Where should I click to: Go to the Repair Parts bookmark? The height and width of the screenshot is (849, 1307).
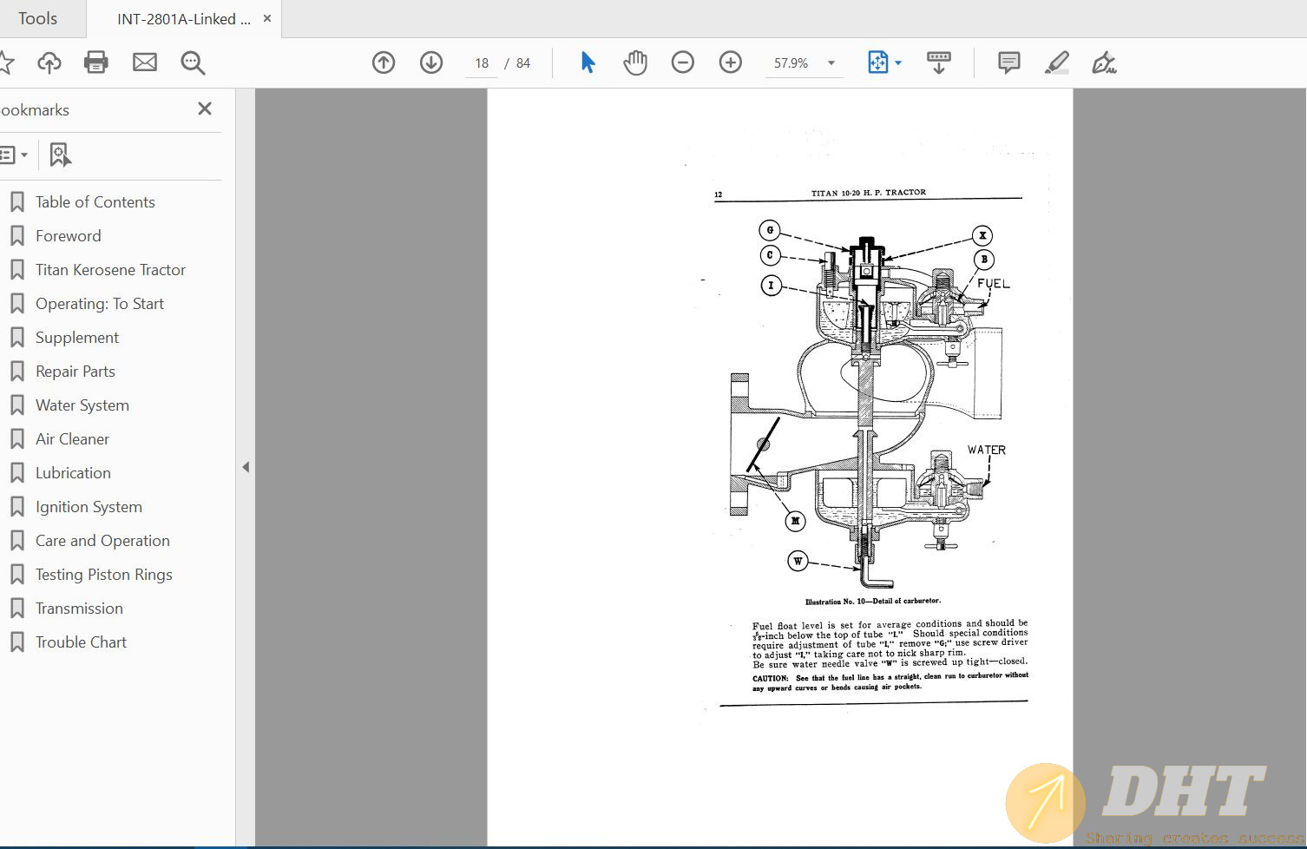pos(75,372)
